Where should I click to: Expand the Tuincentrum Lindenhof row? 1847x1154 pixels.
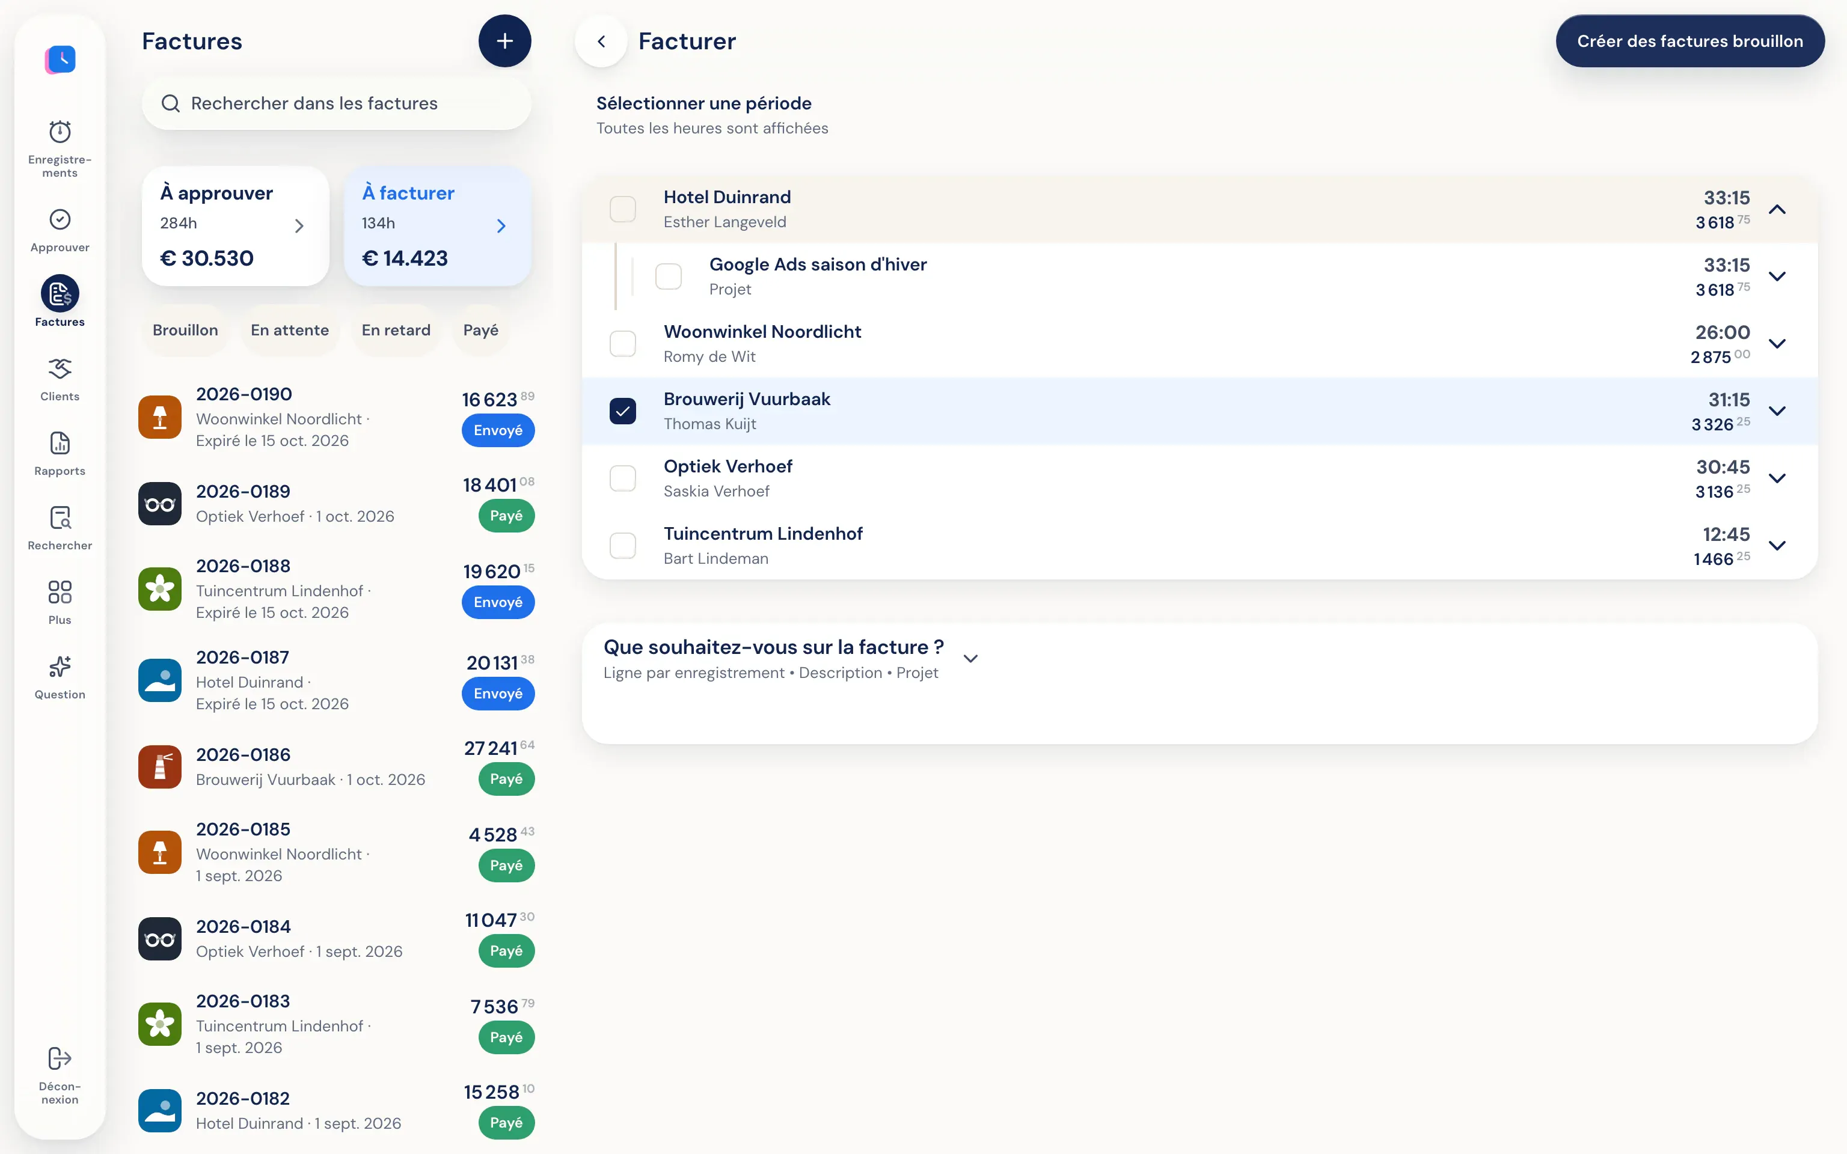[1777, 546]
